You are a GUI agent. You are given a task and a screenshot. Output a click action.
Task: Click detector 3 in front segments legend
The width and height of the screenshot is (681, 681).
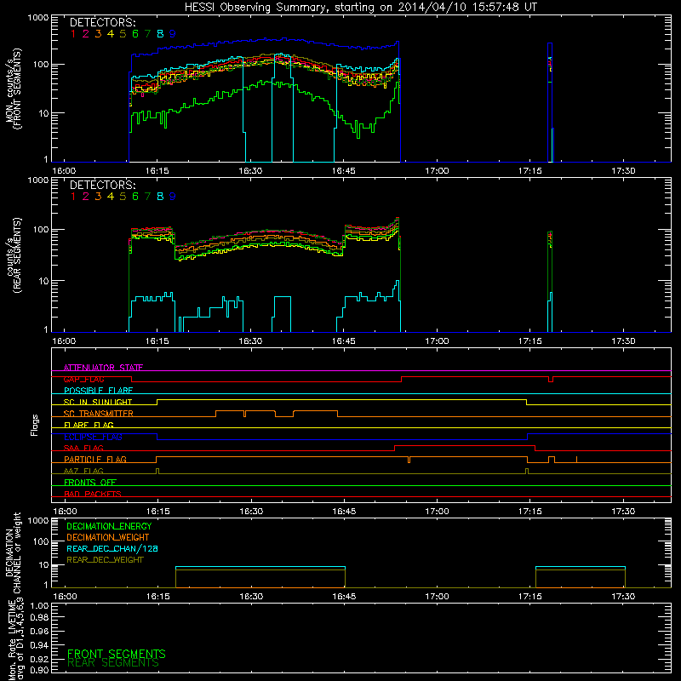click(x=98, y=34)
